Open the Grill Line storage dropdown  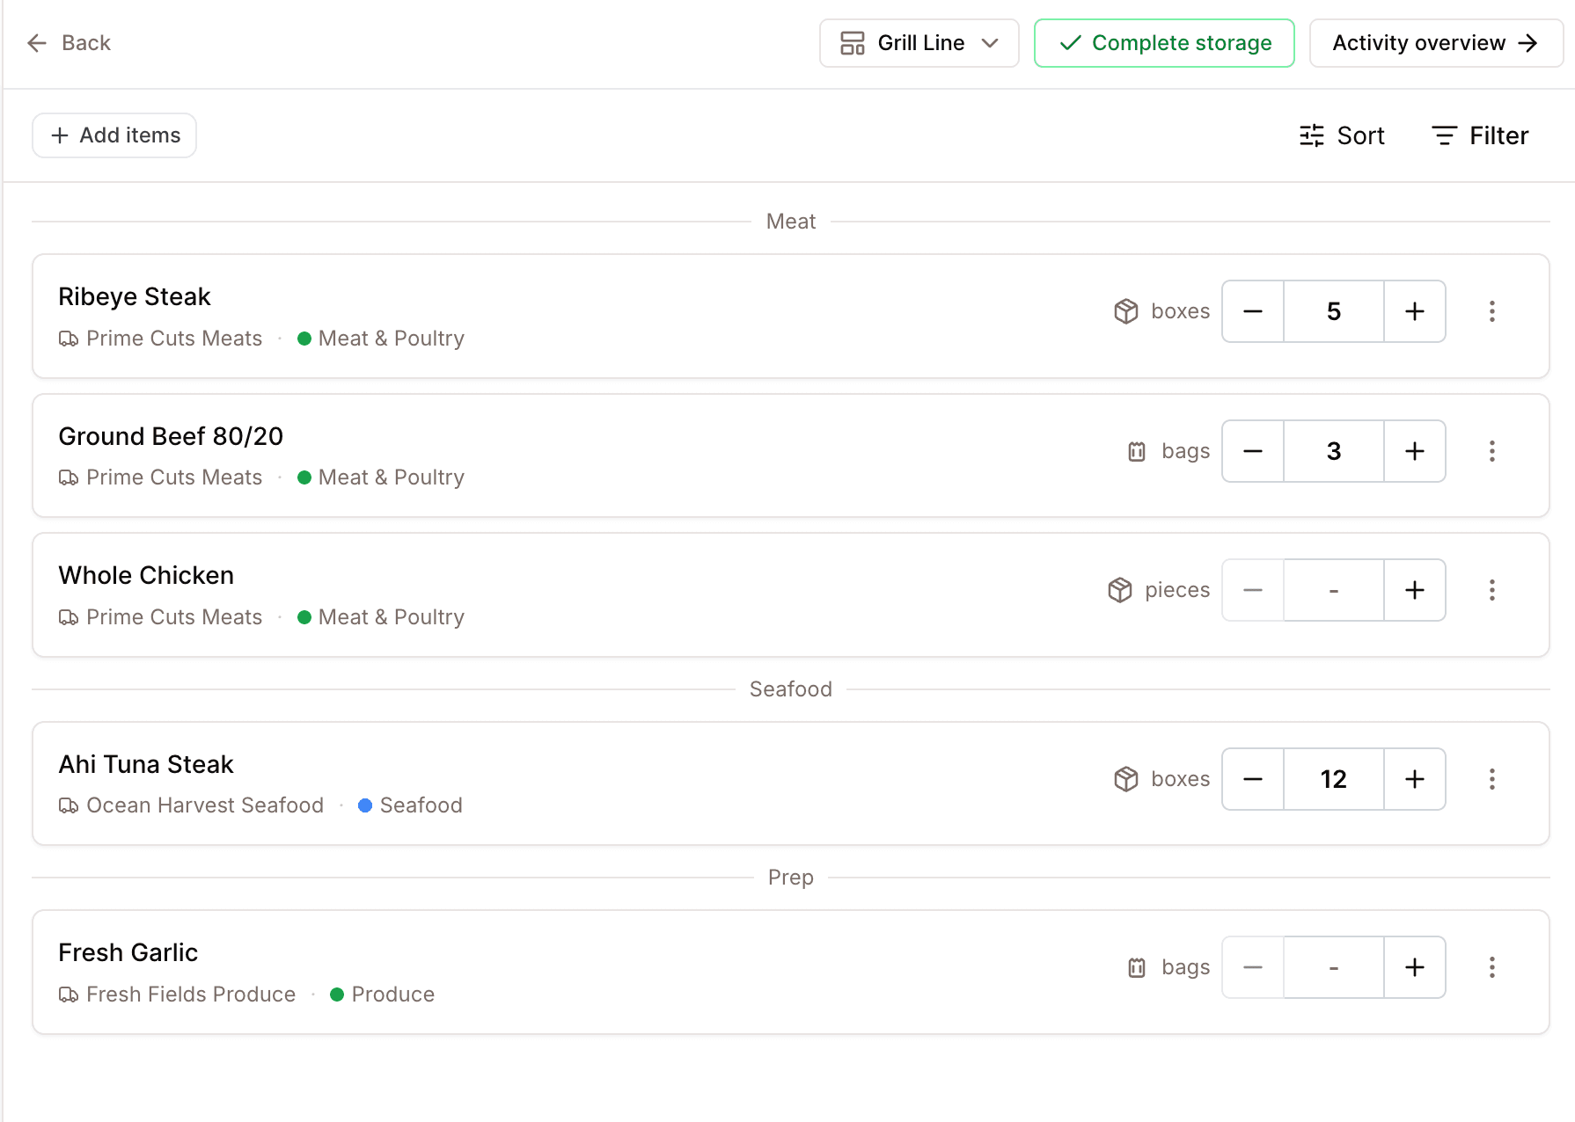click(919, 43)
